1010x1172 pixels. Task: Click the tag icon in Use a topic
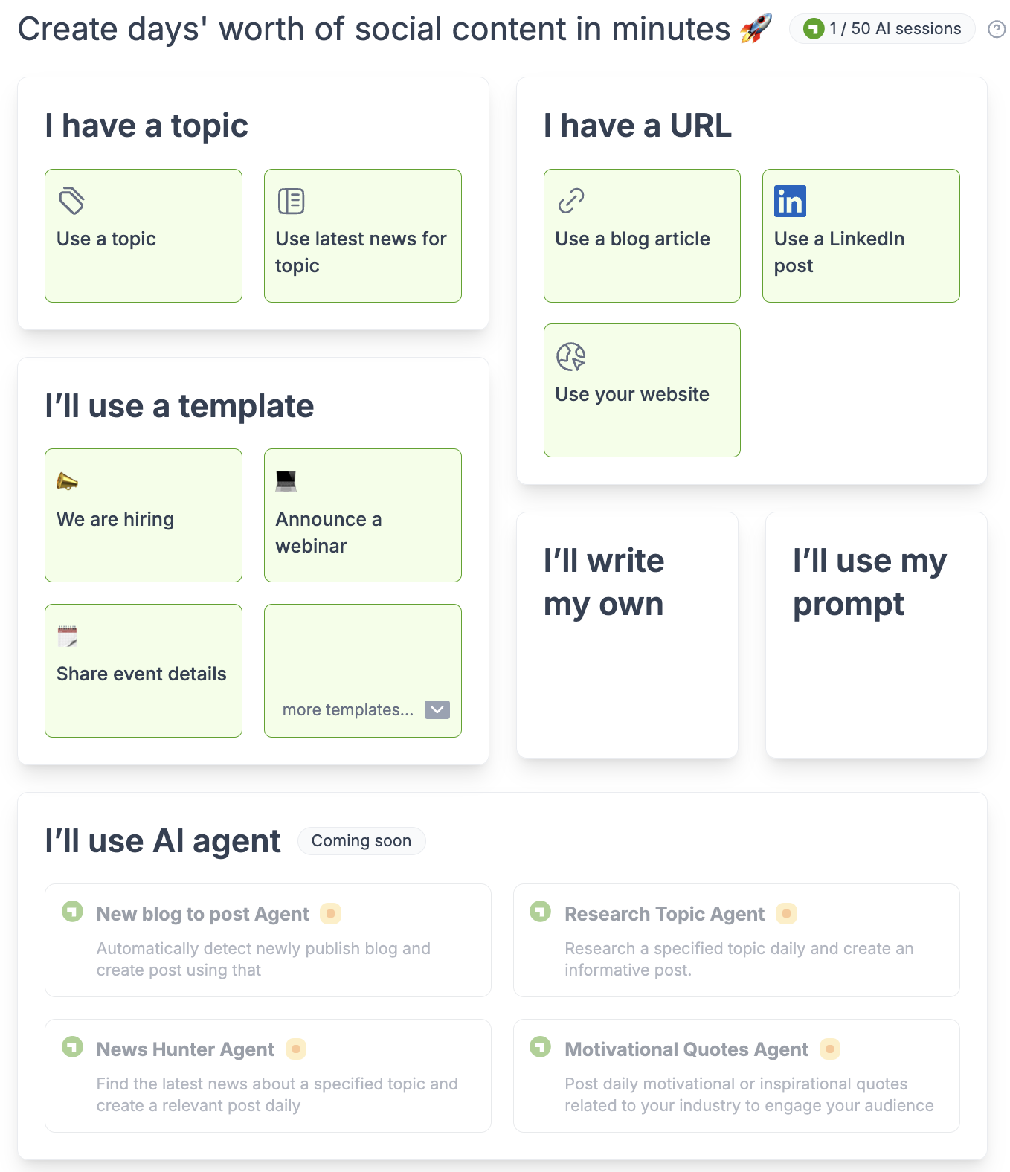pyautogui.click(x=71, y=201)
